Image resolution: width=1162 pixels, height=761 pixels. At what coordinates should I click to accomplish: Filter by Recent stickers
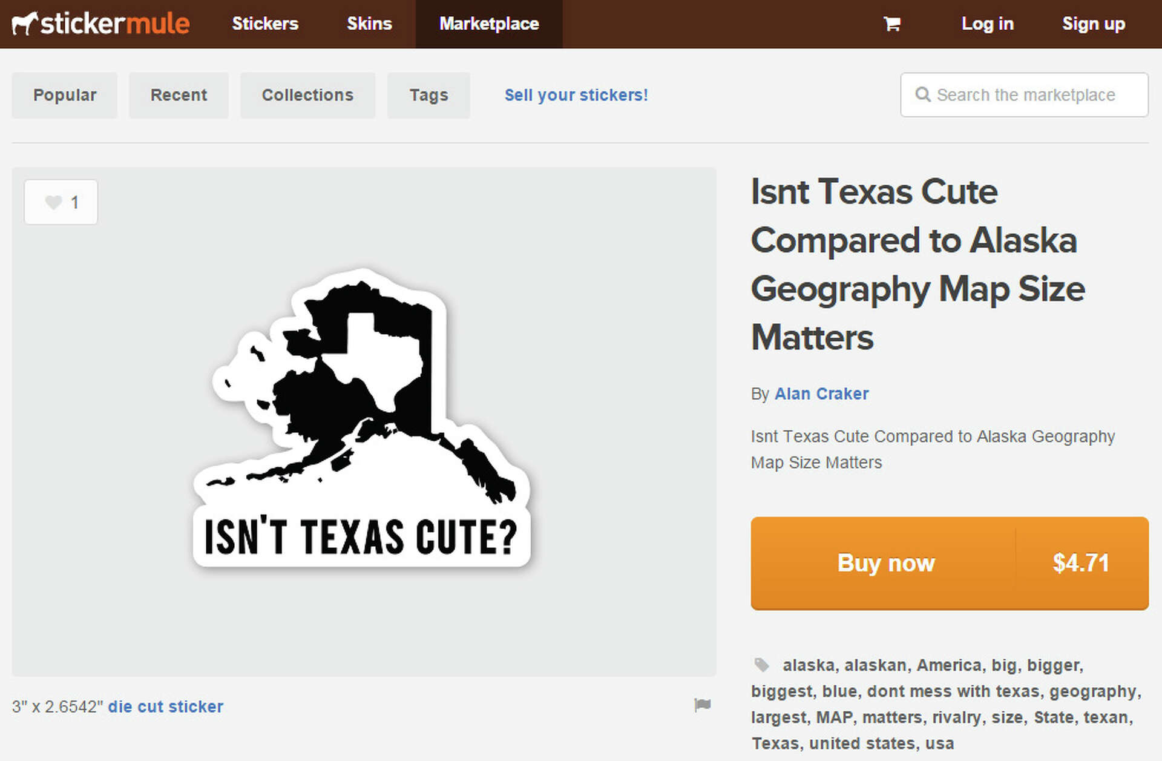click(x=179, y=95)
